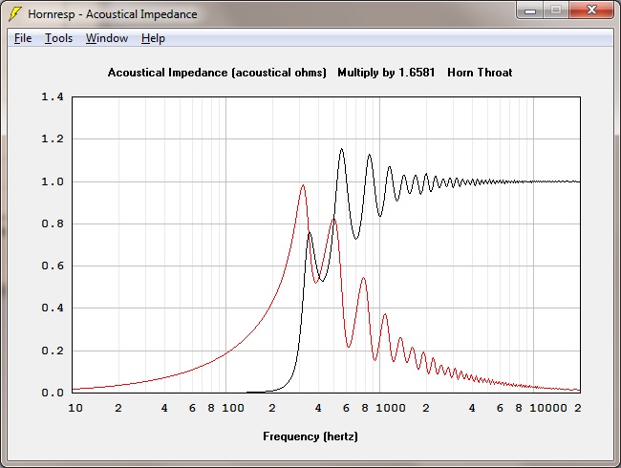Open the Tools menu

(x=58, y=38)
